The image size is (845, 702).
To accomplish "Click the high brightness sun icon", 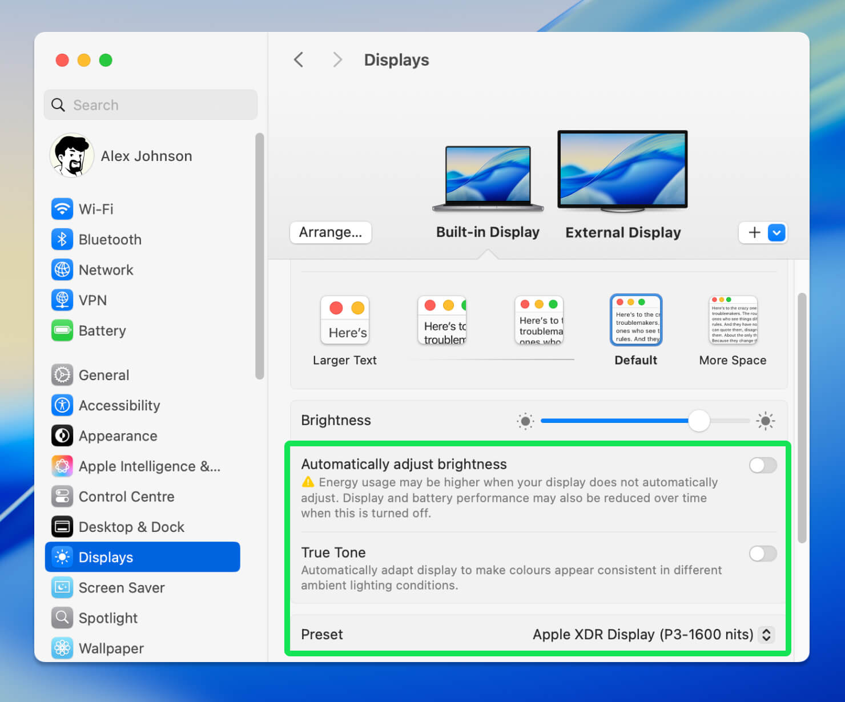I will tap(766, 421).
